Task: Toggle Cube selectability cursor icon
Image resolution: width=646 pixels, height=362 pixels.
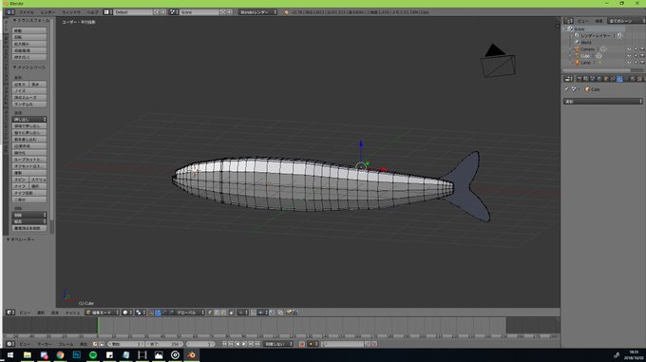Action: 636,56
